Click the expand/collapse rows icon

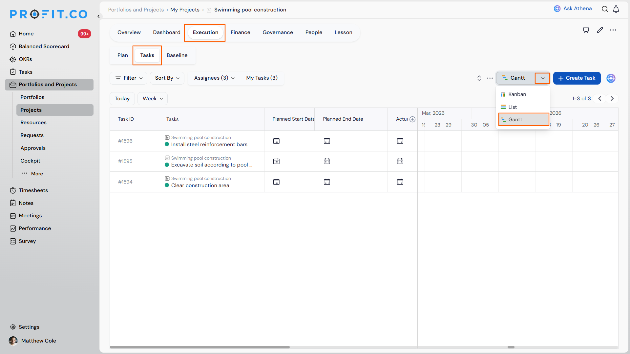point(479,78)
